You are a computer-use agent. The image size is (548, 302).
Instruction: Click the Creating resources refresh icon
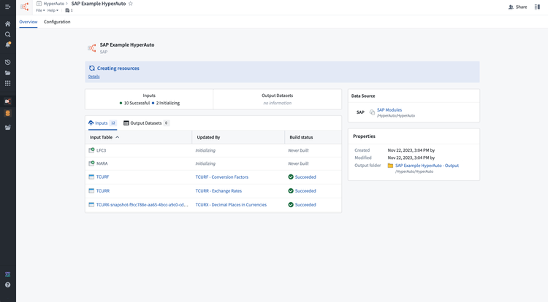[x=92, y=68]
